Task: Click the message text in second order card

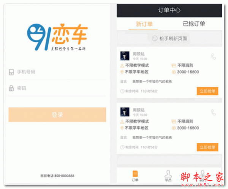Action: point(152,137)
